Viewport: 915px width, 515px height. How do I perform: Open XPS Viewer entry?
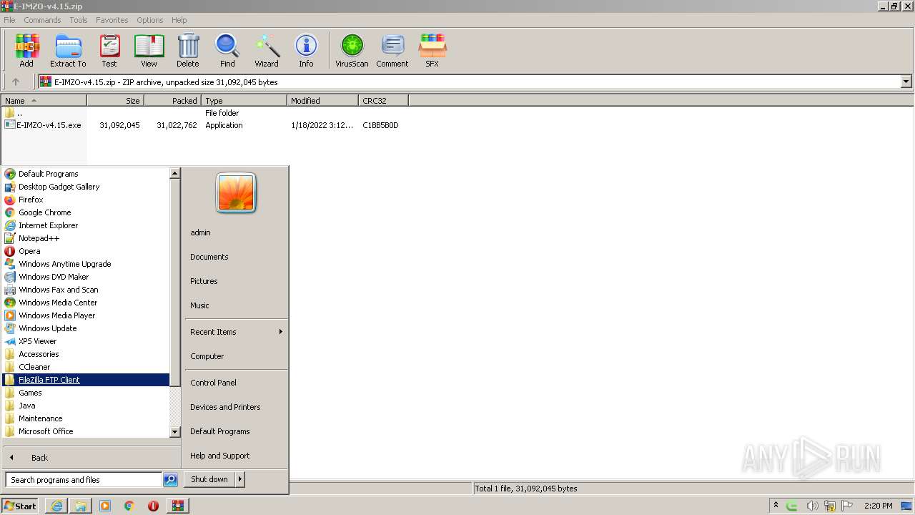coord(86,341)
